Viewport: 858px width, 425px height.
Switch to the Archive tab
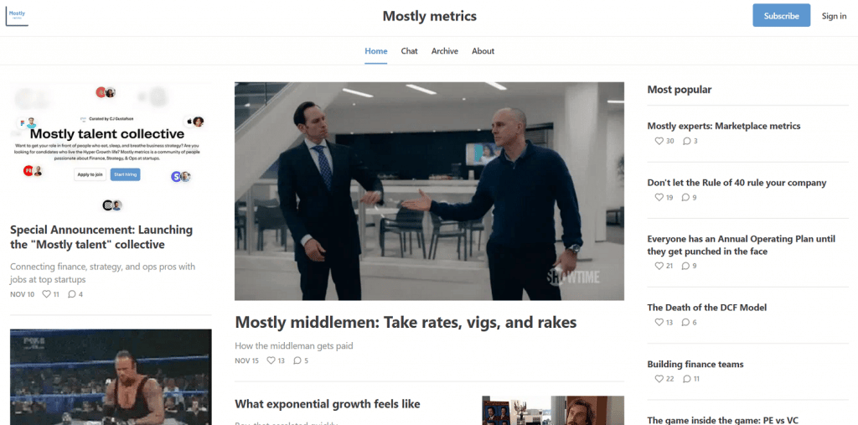444,51
